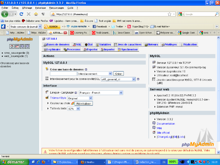Select web_sauvegade database in sidebar

coord(16,56)
